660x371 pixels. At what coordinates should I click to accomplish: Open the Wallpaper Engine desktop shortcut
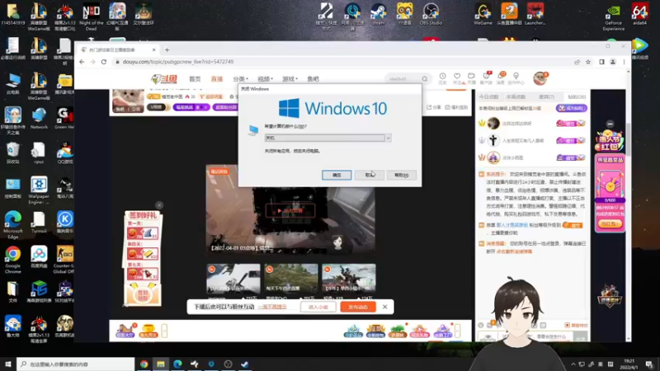[39, 190]
